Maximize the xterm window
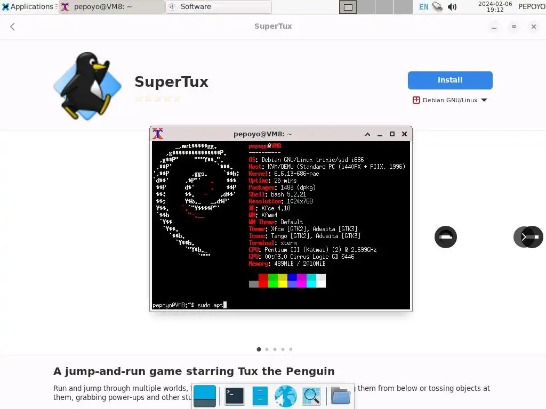This screenshot has width=546, height=409. tap(392, 134)
